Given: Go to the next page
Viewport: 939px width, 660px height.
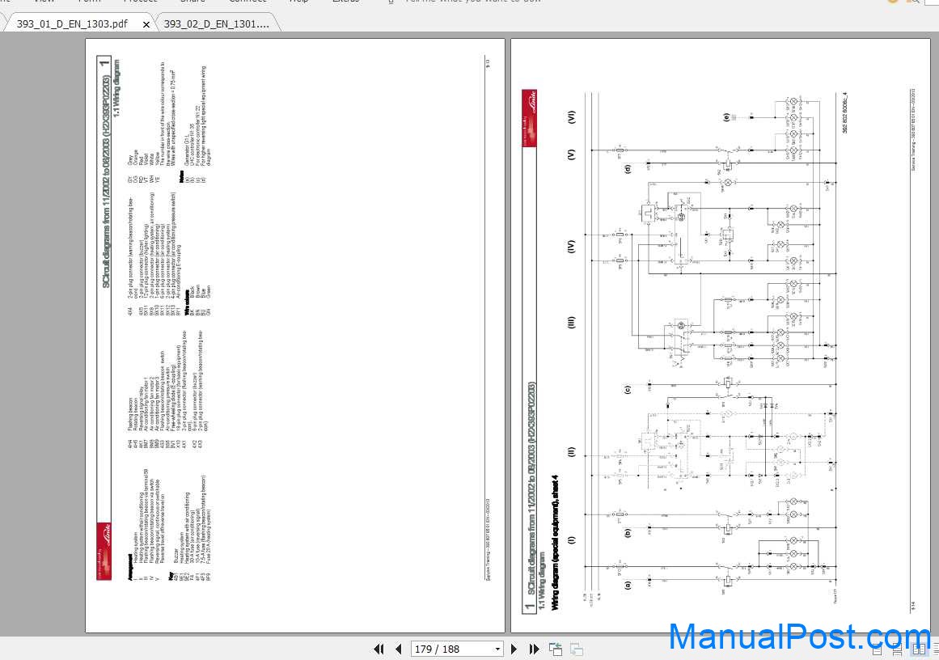Looking at the screenshot, I should click(514, 649).
